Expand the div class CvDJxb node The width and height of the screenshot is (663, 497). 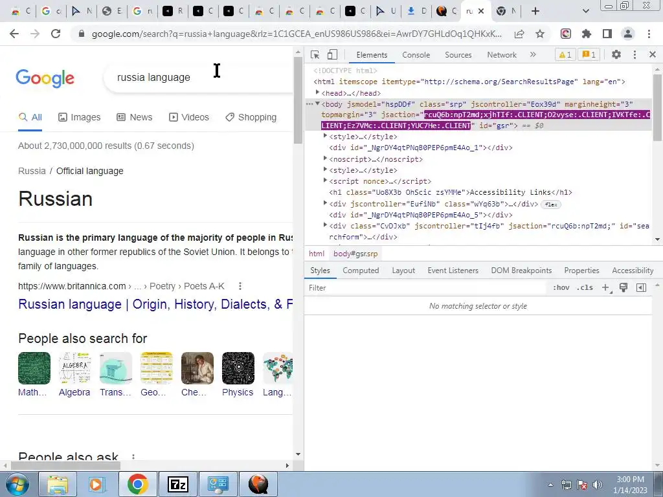coord(325,225)
